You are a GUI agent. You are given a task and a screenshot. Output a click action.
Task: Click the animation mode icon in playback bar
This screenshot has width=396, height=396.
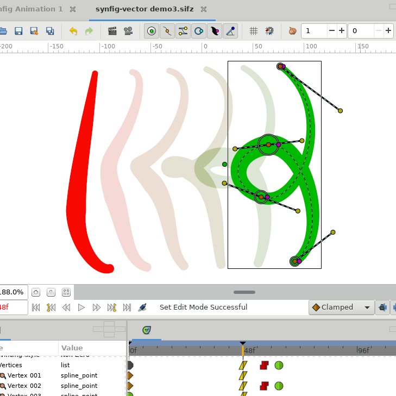[142, 307]
